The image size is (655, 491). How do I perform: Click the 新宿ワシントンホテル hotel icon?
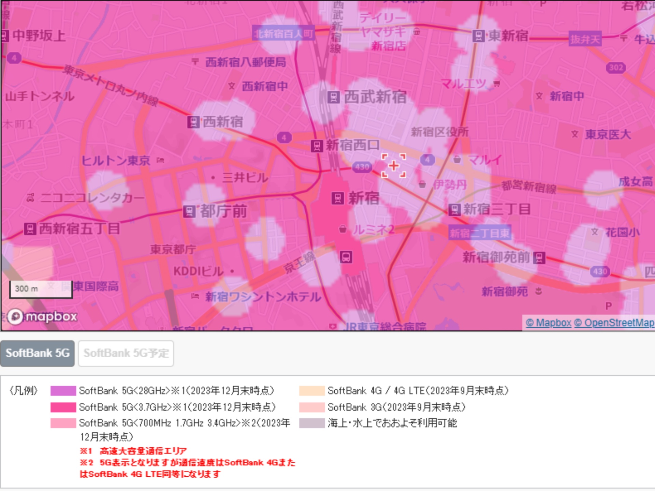click(195, 296)
